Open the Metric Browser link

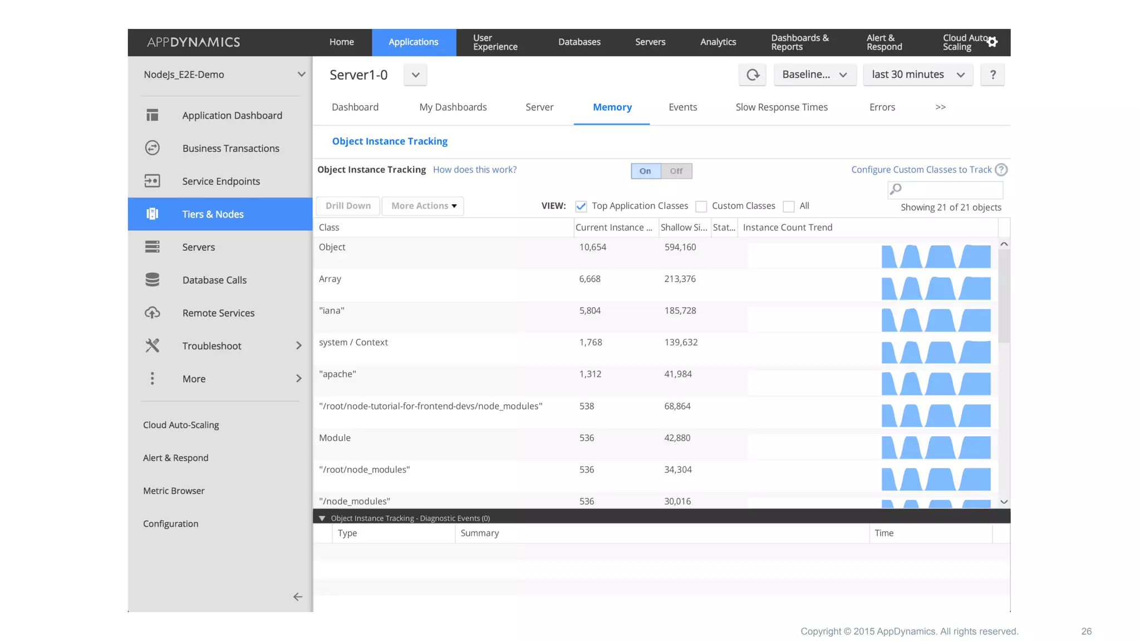coord(174,491)
